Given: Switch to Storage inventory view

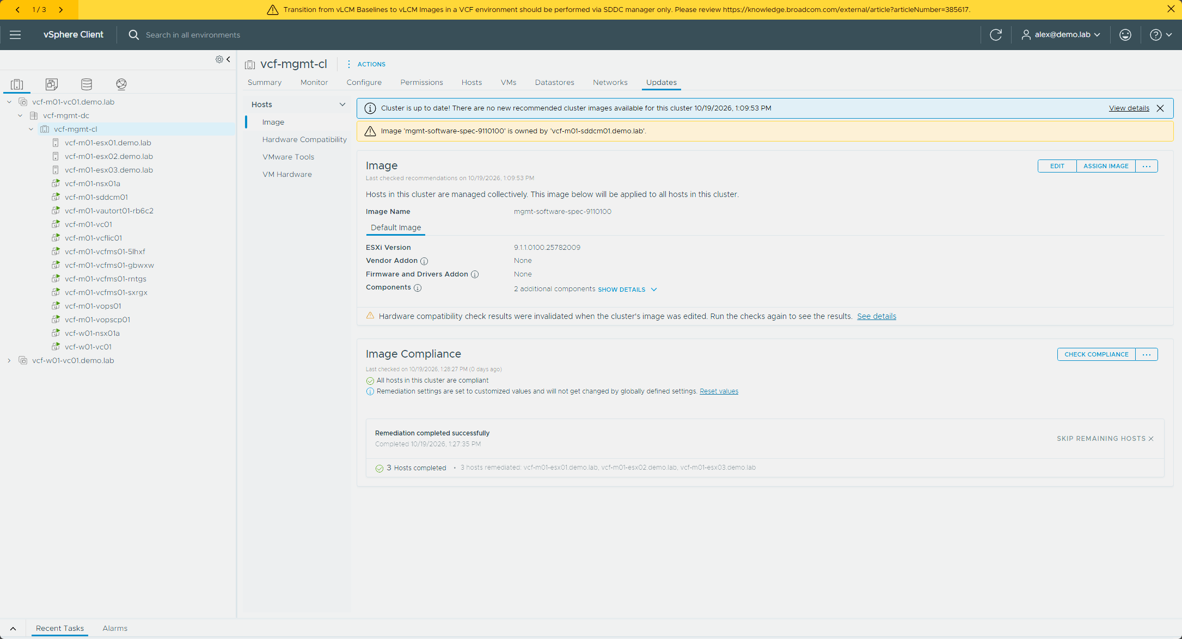Looking at the screenshot, I should point(87,84).
